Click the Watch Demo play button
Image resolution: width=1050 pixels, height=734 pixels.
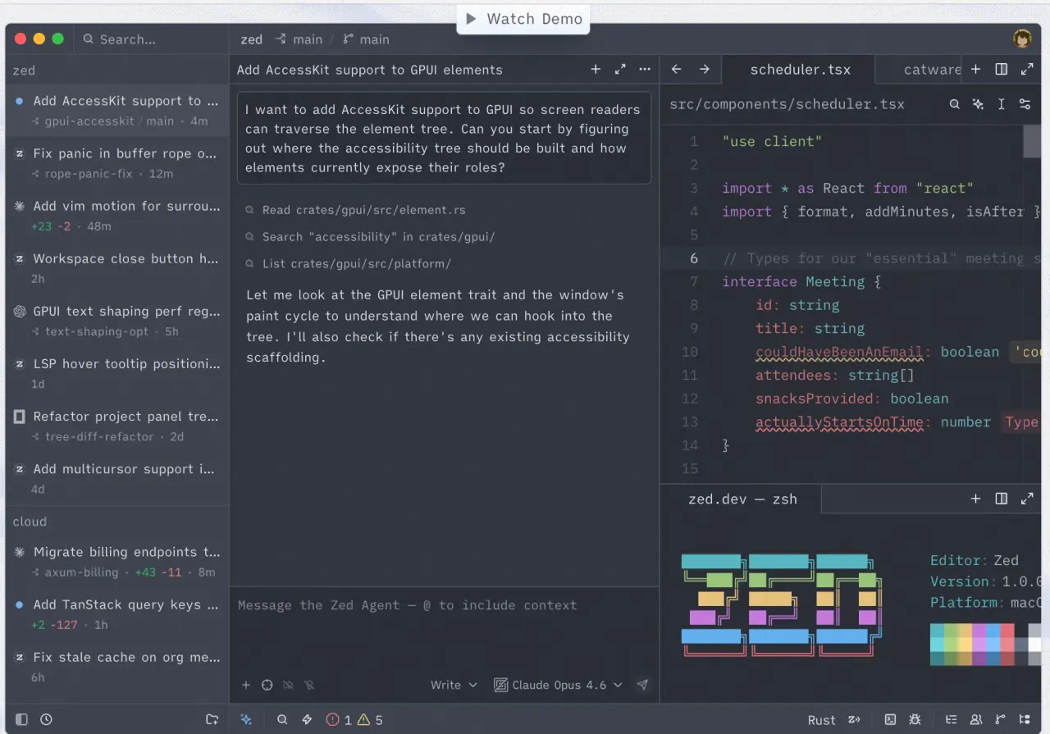tap(523, 19)
